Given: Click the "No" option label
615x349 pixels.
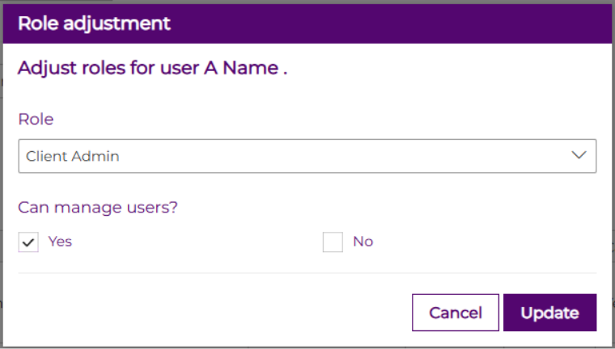Looking at the screenshot, I should click(x=363, y=241).
